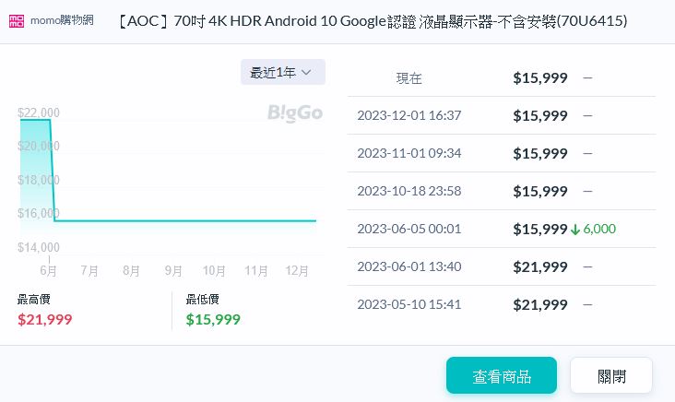This screenshot has height=402, width=675.
Task: Open the 最近1年 period dropdown
Action: [282, 72]
